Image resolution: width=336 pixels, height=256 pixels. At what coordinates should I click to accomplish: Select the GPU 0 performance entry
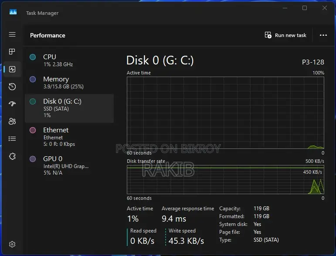[69, 166]
